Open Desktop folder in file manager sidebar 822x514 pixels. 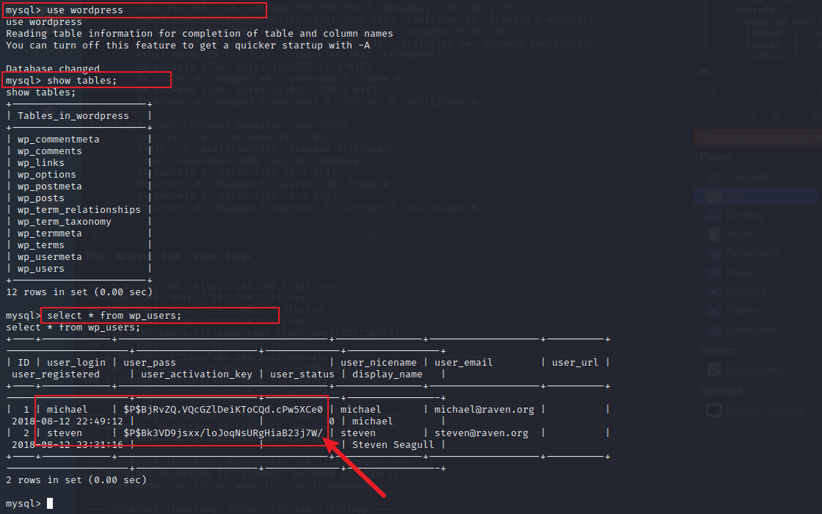(x=735, y=215)
